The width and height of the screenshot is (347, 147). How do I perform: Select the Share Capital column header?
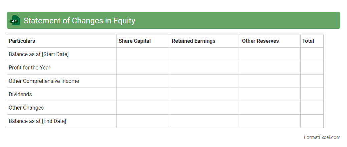134,41
